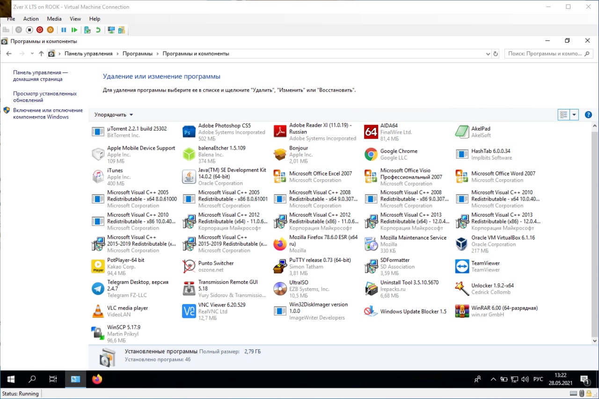599x399 pixels.
Task: Select the Bonjour package icon
Action: 280,154
